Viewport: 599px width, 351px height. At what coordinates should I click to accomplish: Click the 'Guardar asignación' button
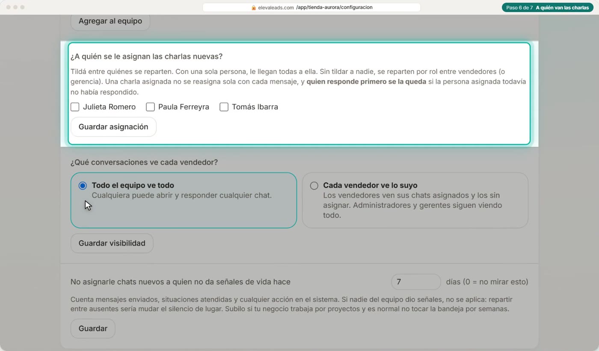113,127
